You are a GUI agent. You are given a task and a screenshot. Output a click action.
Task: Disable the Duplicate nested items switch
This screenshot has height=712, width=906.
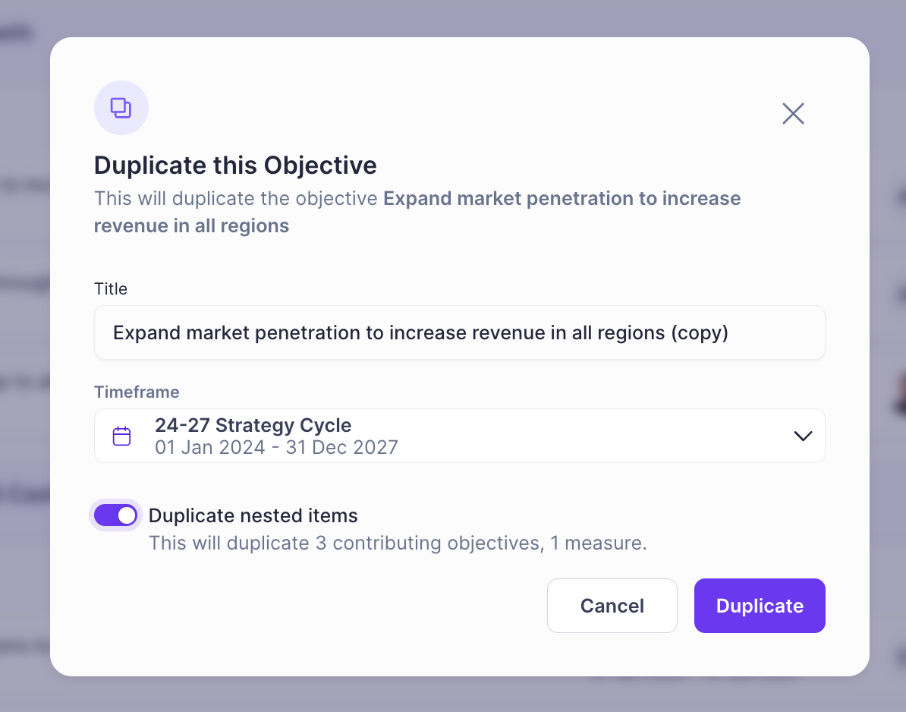tap(115, 515)
